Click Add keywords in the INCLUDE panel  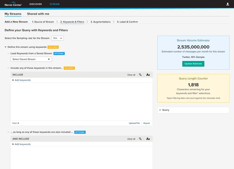23,80
